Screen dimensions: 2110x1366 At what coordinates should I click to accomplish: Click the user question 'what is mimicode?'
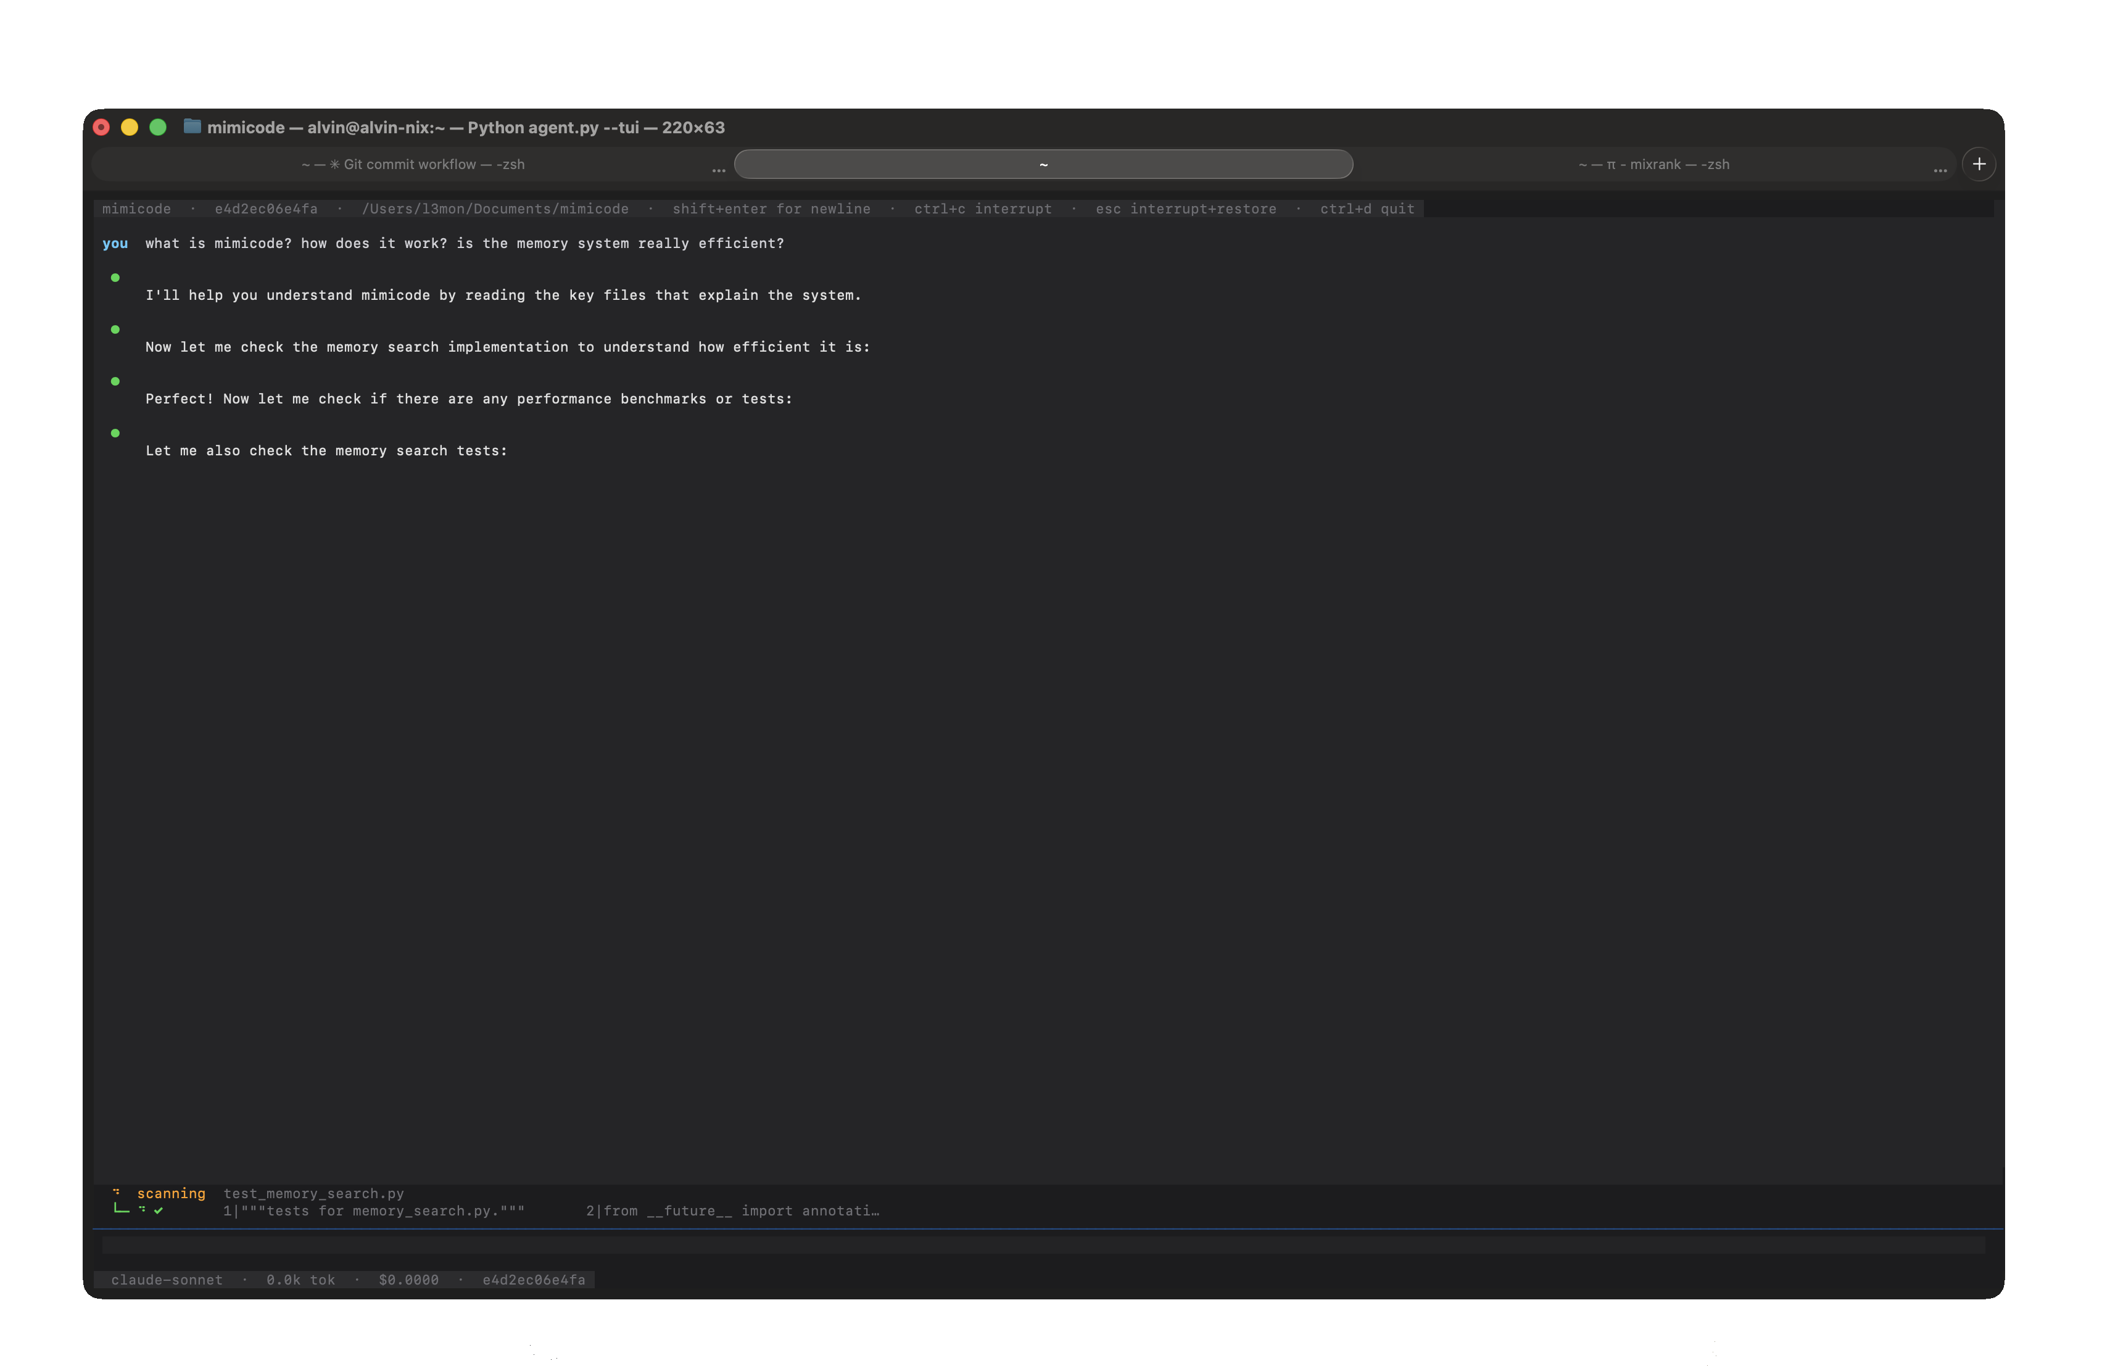218,243
